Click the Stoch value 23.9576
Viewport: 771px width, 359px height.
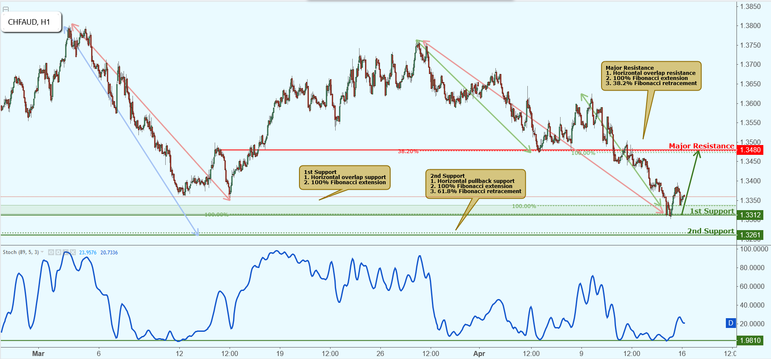[88, 252]
